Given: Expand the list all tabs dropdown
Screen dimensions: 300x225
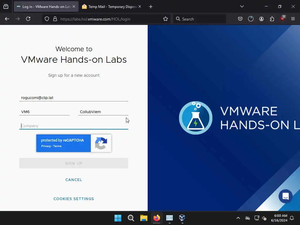Looking at the screenshot, I should pyautogui.click(x=242, y=6).
